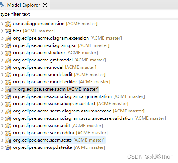
Task: Select org.eclipse.acme.sacm.diagram.artifact label
Action: 71,104
